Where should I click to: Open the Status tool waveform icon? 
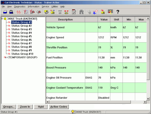(18, 12)
